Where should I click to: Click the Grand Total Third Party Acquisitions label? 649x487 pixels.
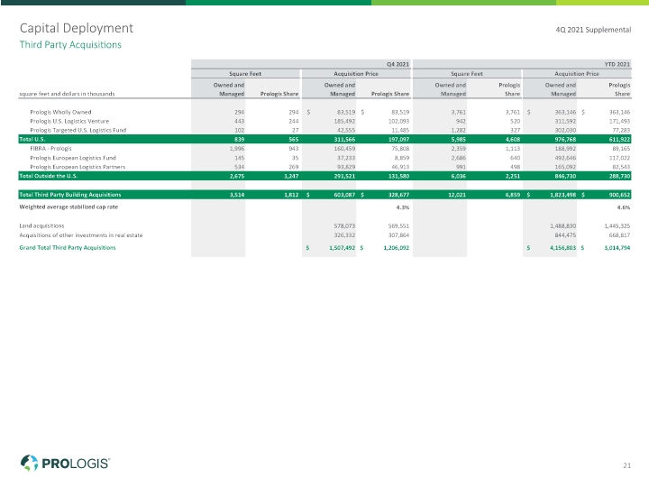coord(68,248)
